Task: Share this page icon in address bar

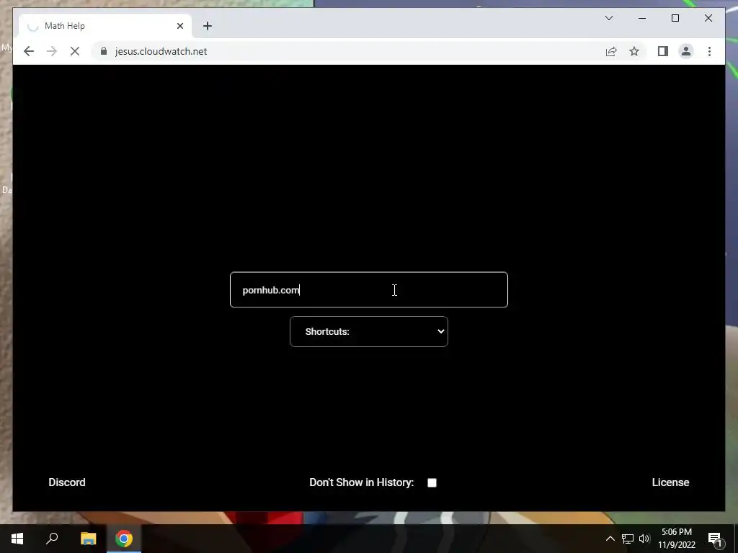Action: [x=611, y=51]
